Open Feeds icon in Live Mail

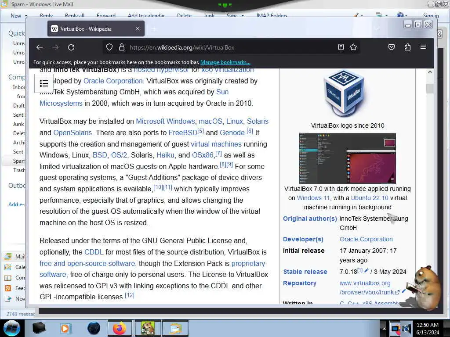(x=8, y=288)
